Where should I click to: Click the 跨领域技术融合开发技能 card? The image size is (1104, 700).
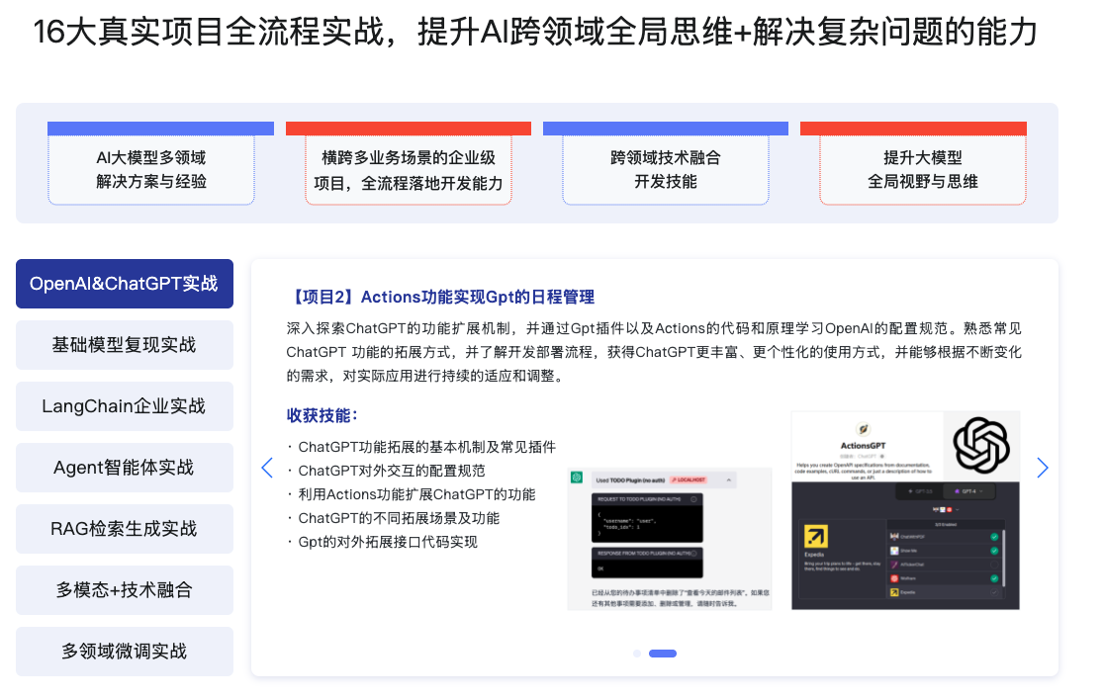pos(665,170)
